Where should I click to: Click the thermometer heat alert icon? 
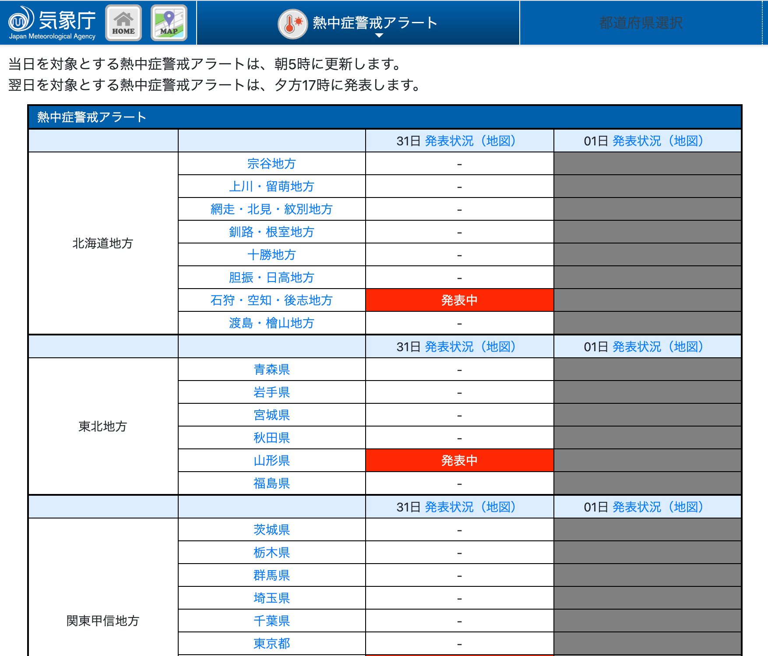(x=292, y=24)
